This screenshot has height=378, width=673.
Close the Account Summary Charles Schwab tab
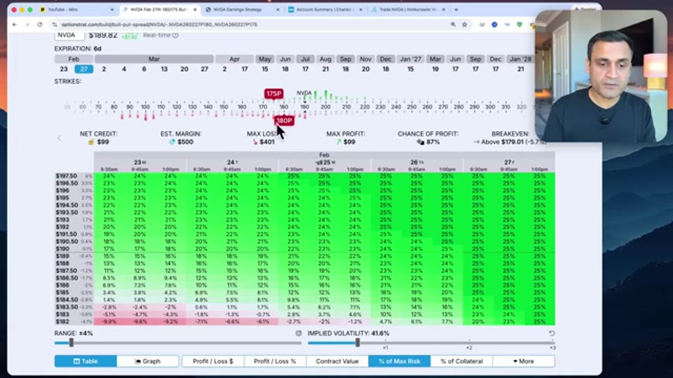360,9
